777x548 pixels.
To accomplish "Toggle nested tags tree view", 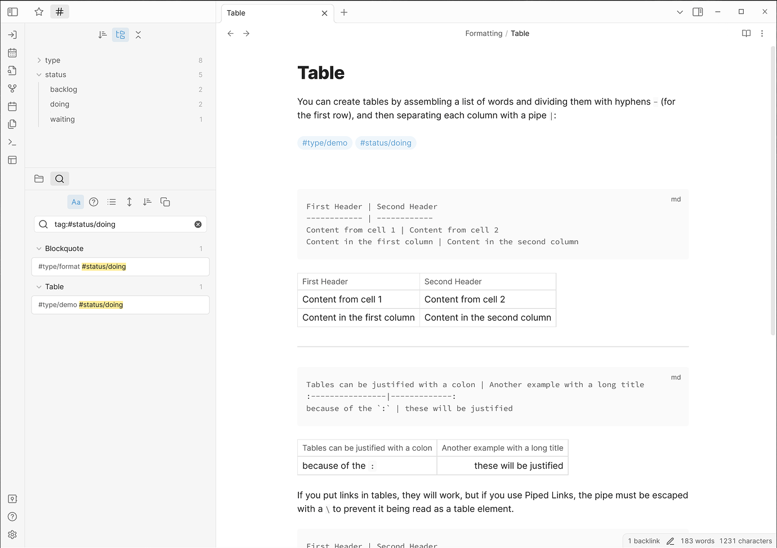I will 120,35.
